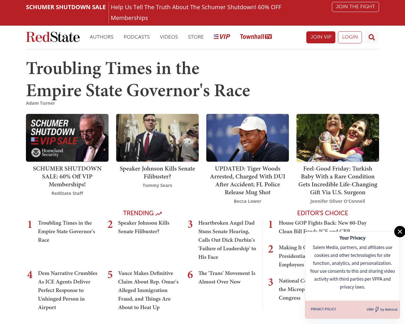The width and height of the screenshot is (405, 324).
Task: Open the RedState home logo
Action: (53, 37)
